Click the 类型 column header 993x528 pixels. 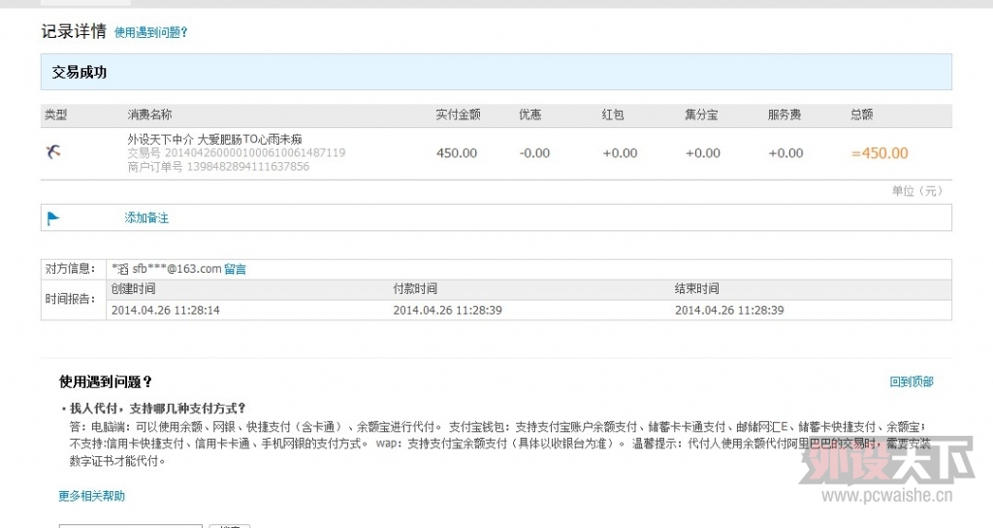55,115
